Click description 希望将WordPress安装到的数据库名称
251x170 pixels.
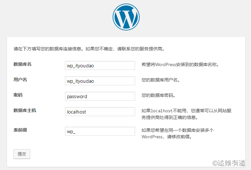180,64
